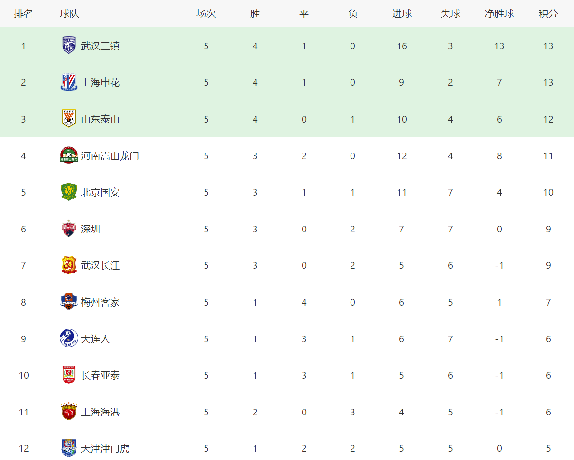Select the 排名 column header
This screenshot has height=460, width=574.
point(23,14)
